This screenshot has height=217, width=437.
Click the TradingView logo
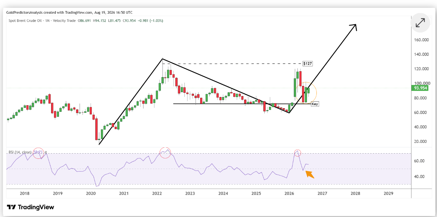[x=30, y=207]
